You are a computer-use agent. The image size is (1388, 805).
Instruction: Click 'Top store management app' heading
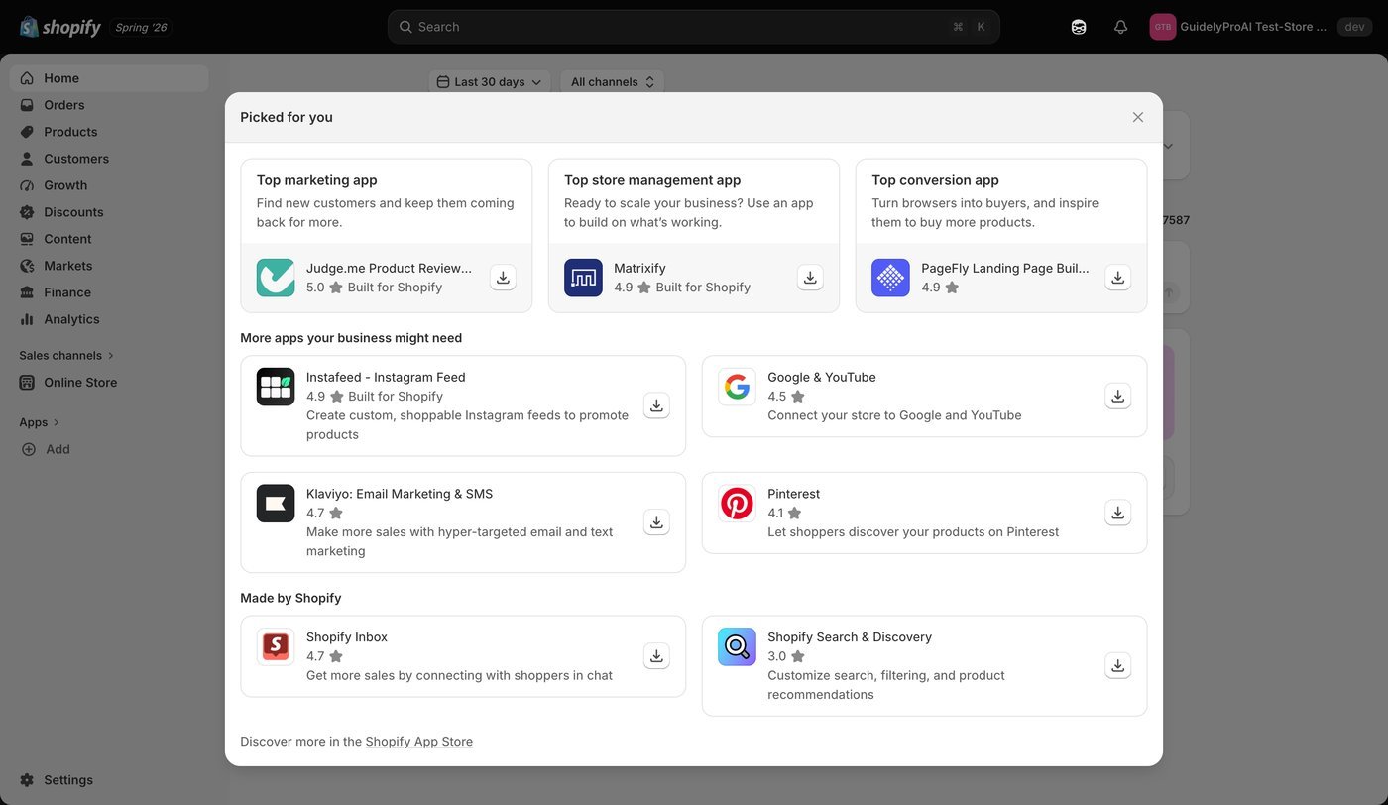(652, 180)
